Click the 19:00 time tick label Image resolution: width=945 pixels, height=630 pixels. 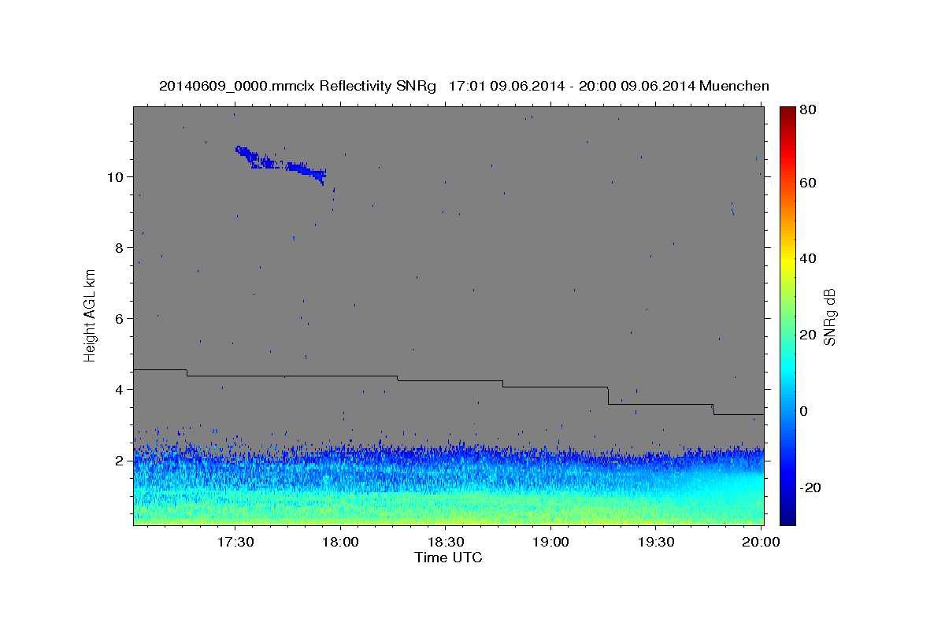[x=550, y=543]
